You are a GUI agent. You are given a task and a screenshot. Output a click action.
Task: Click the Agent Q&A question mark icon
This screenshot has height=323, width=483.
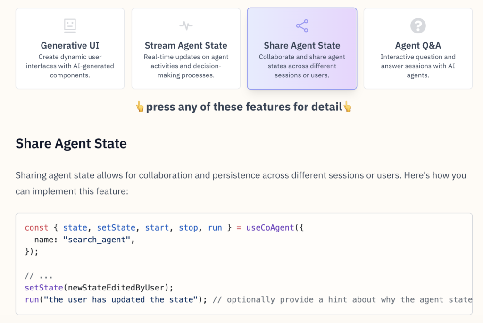pos(418,25)
